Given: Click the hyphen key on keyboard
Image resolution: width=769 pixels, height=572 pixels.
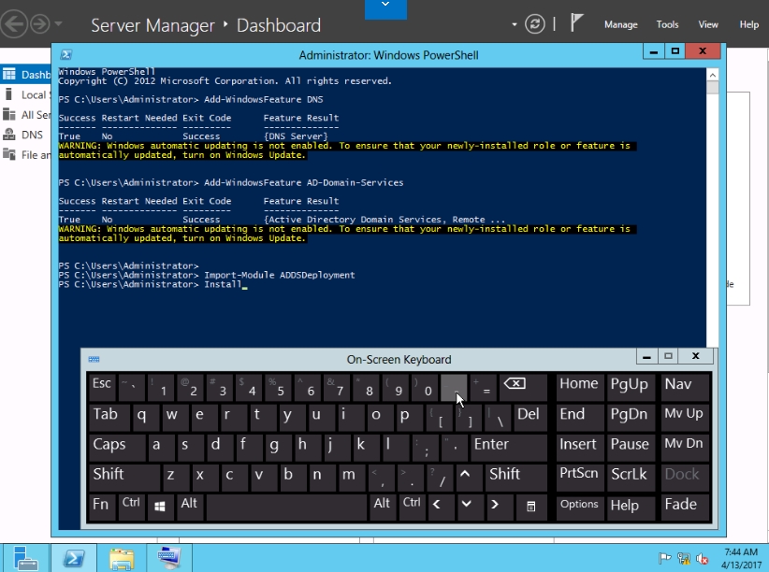Looking at the screenshot, I should pyautogui.click(x=454, y=387).
